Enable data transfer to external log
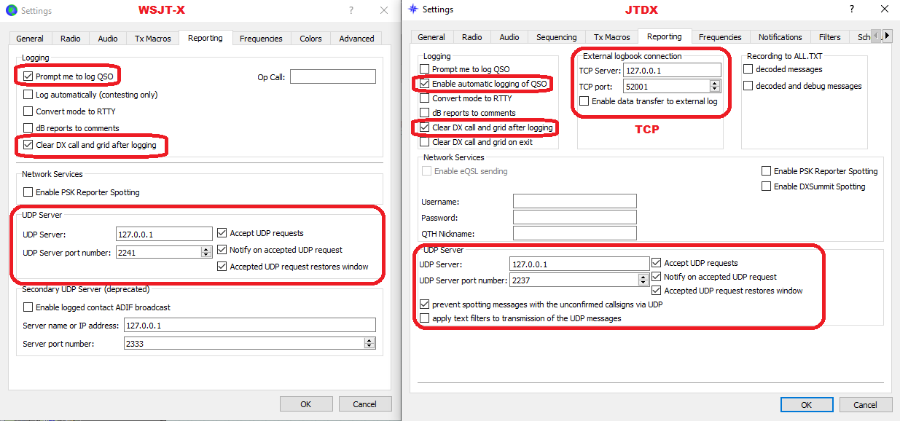This screenshot has height=421, width=900. pyautogui.click(x=584, y=101)
